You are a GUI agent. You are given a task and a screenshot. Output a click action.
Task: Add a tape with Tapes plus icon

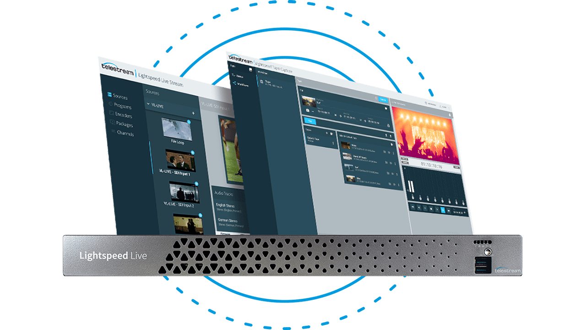point(327,133)
